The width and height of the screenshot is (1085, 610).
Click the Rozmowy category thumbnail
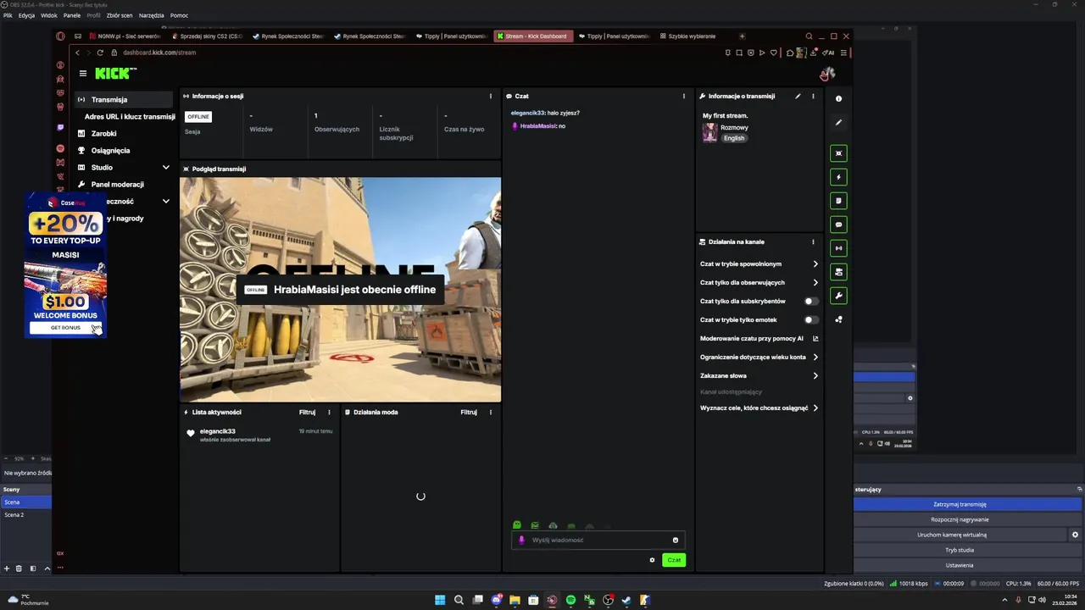[x=710, y=133]
